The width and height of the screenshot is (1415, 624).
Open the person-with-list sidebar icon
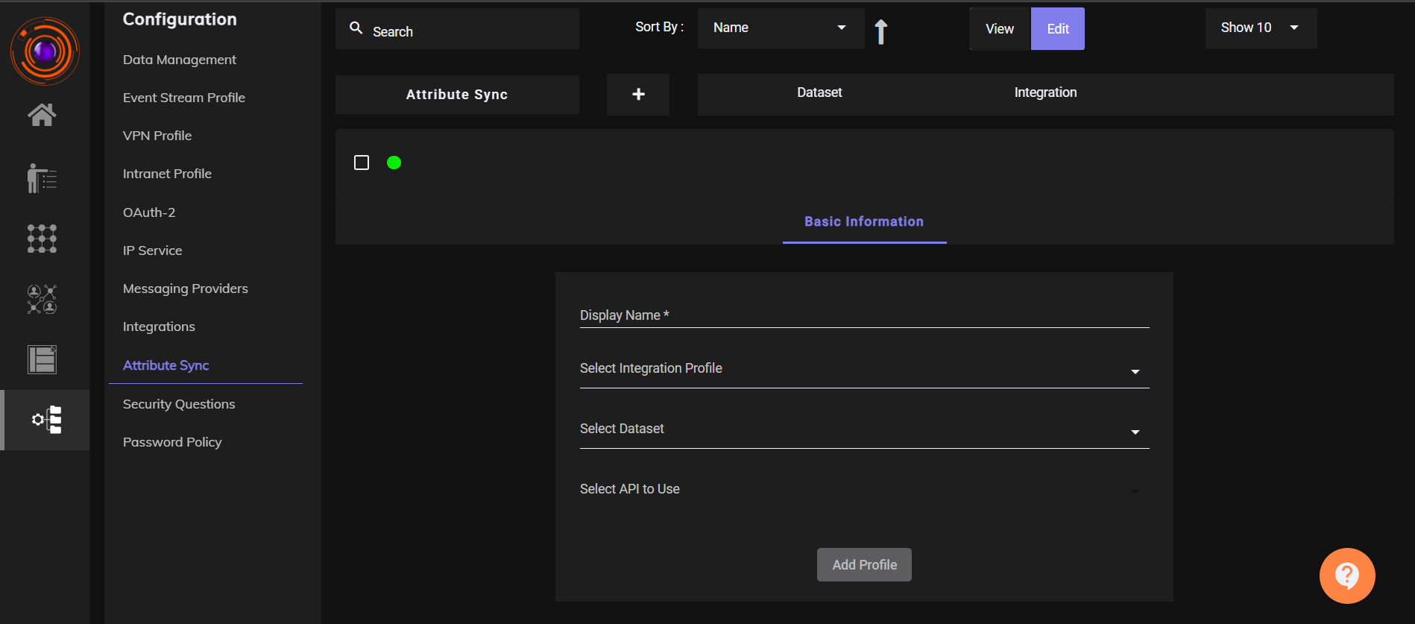point(42,178)
